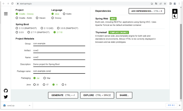Click the share page icon in address bar
This screenshot has width=183, height=111.
click(x=161, y=4)
